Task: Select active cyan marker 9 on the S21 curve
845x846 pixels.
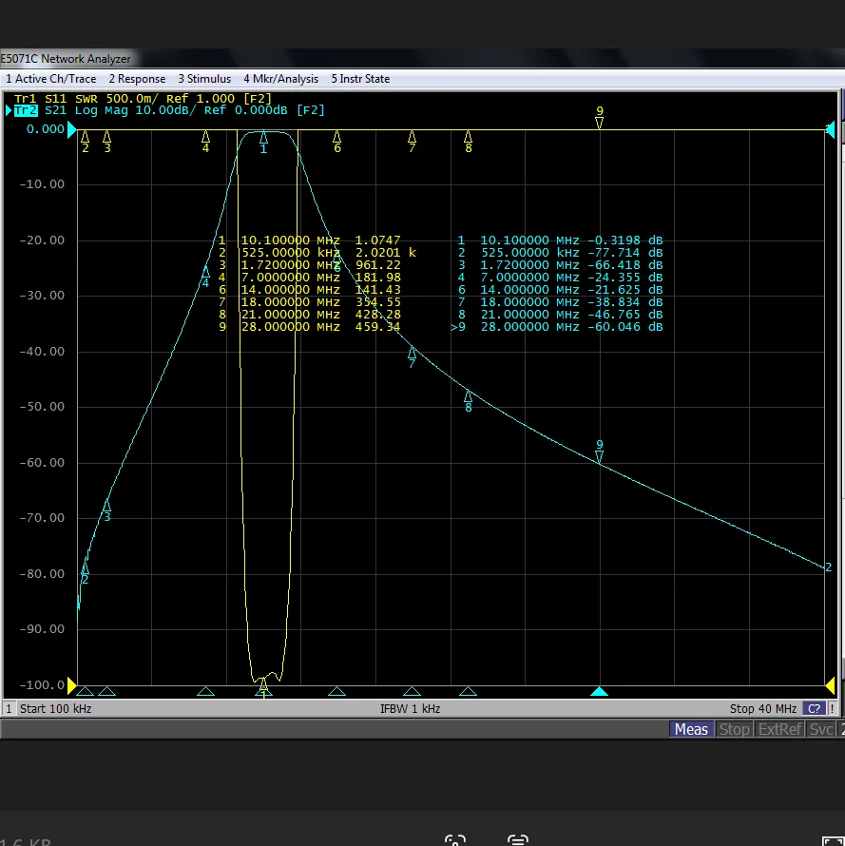Action: (x=600, y=452)
